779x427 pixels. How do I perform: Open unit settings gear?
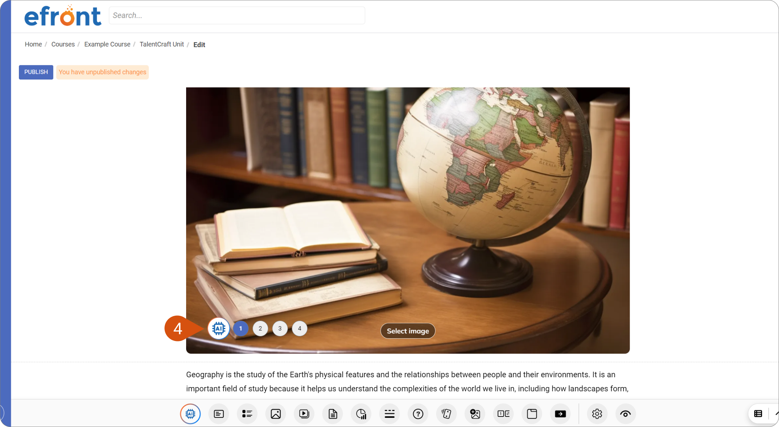(x=597, y=414)
